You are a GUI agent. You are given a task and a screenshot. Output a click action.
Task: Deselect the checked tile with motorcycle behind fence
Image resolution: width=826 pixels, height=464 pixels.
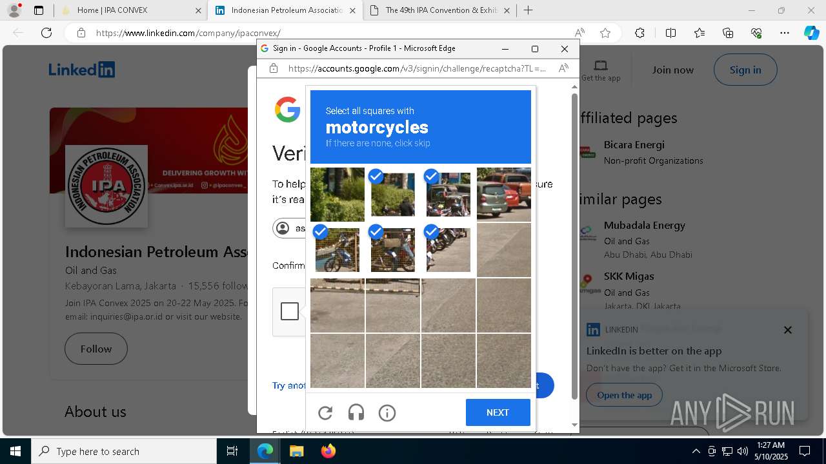click(x=393, y=250)
